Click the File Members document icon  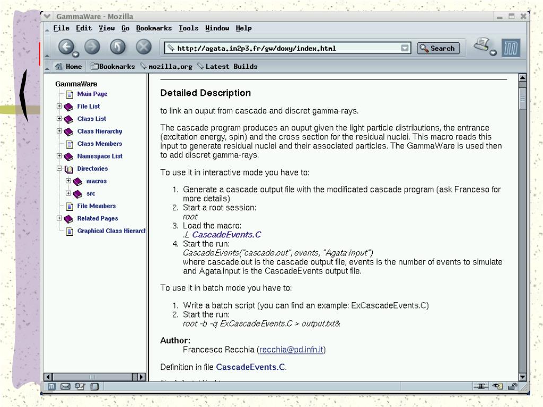click(x=69, y=207)
